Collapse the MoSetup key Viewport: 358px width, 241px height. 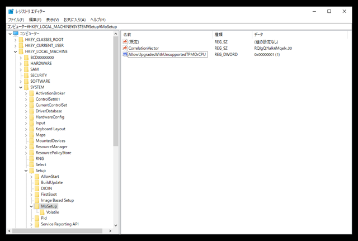(x=31, y=206)
